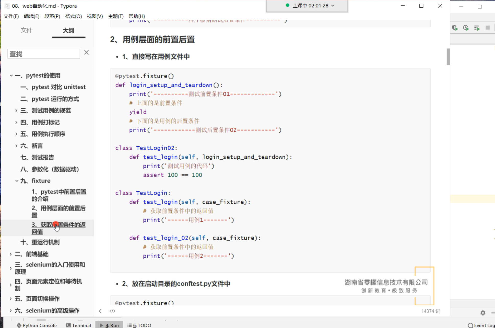Viewport: 495px width, 328px height.
Task: Focus the 查找 outline search field
Action: (x=44, y=54)
